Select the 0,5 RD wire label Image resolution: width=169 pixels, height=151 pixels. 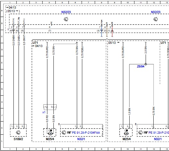[x=47, y=119]
